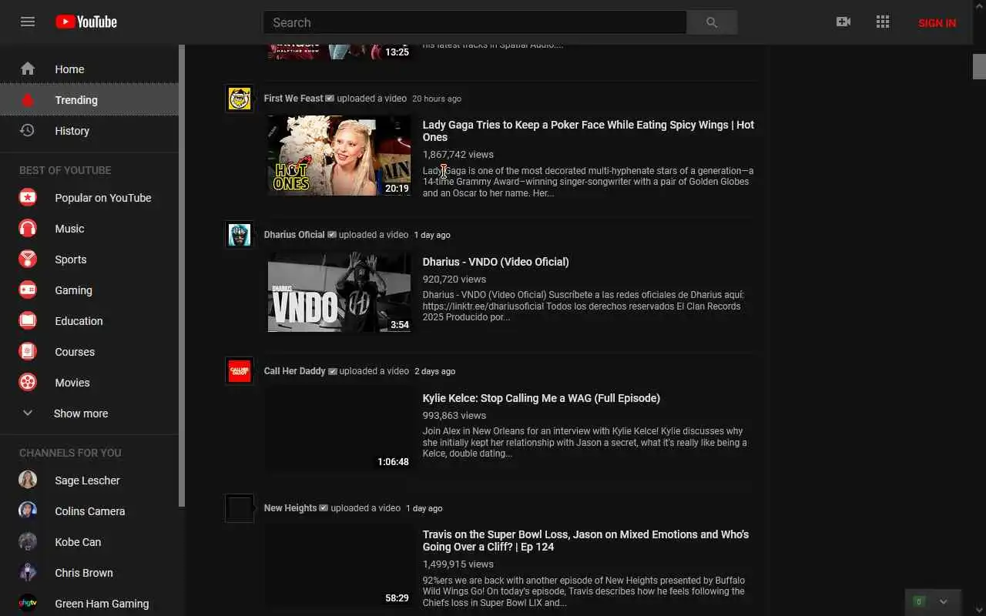Open Dharius - VNDO video title

point(496,262)
